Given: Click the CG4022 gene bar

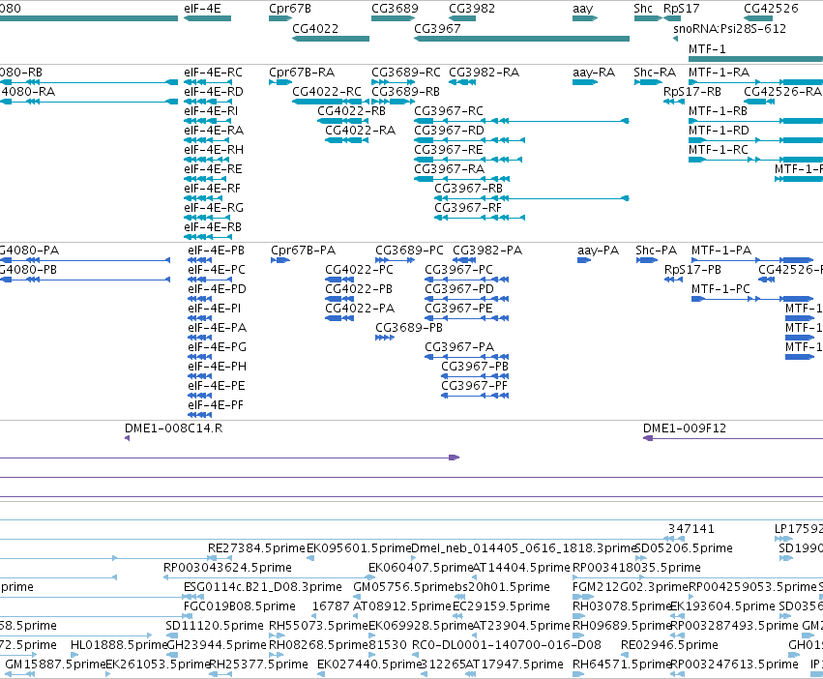Looking at the screenshot, I should (331, 39).
